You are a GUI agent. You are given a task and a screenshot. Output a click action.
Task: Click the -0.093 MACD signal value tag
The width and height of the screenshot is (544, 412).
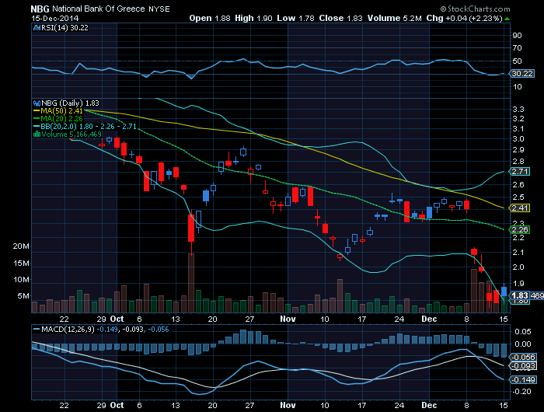(x=523, y=366)
